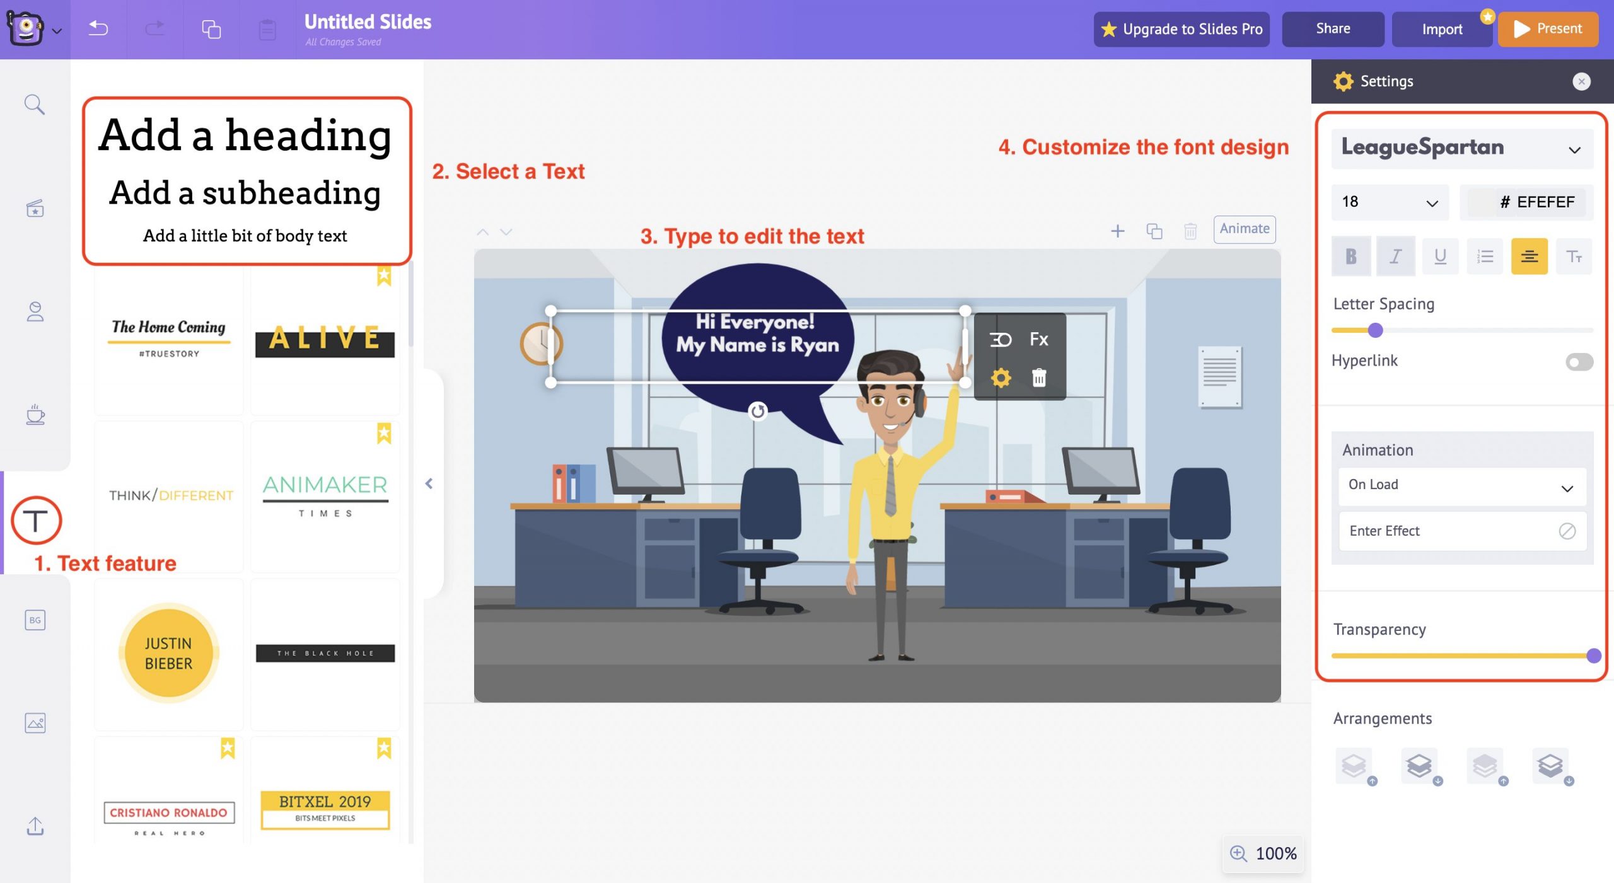The image size is (1614, 883).
Task: Click the Share menu button
Action: [x=1331, y=27]
